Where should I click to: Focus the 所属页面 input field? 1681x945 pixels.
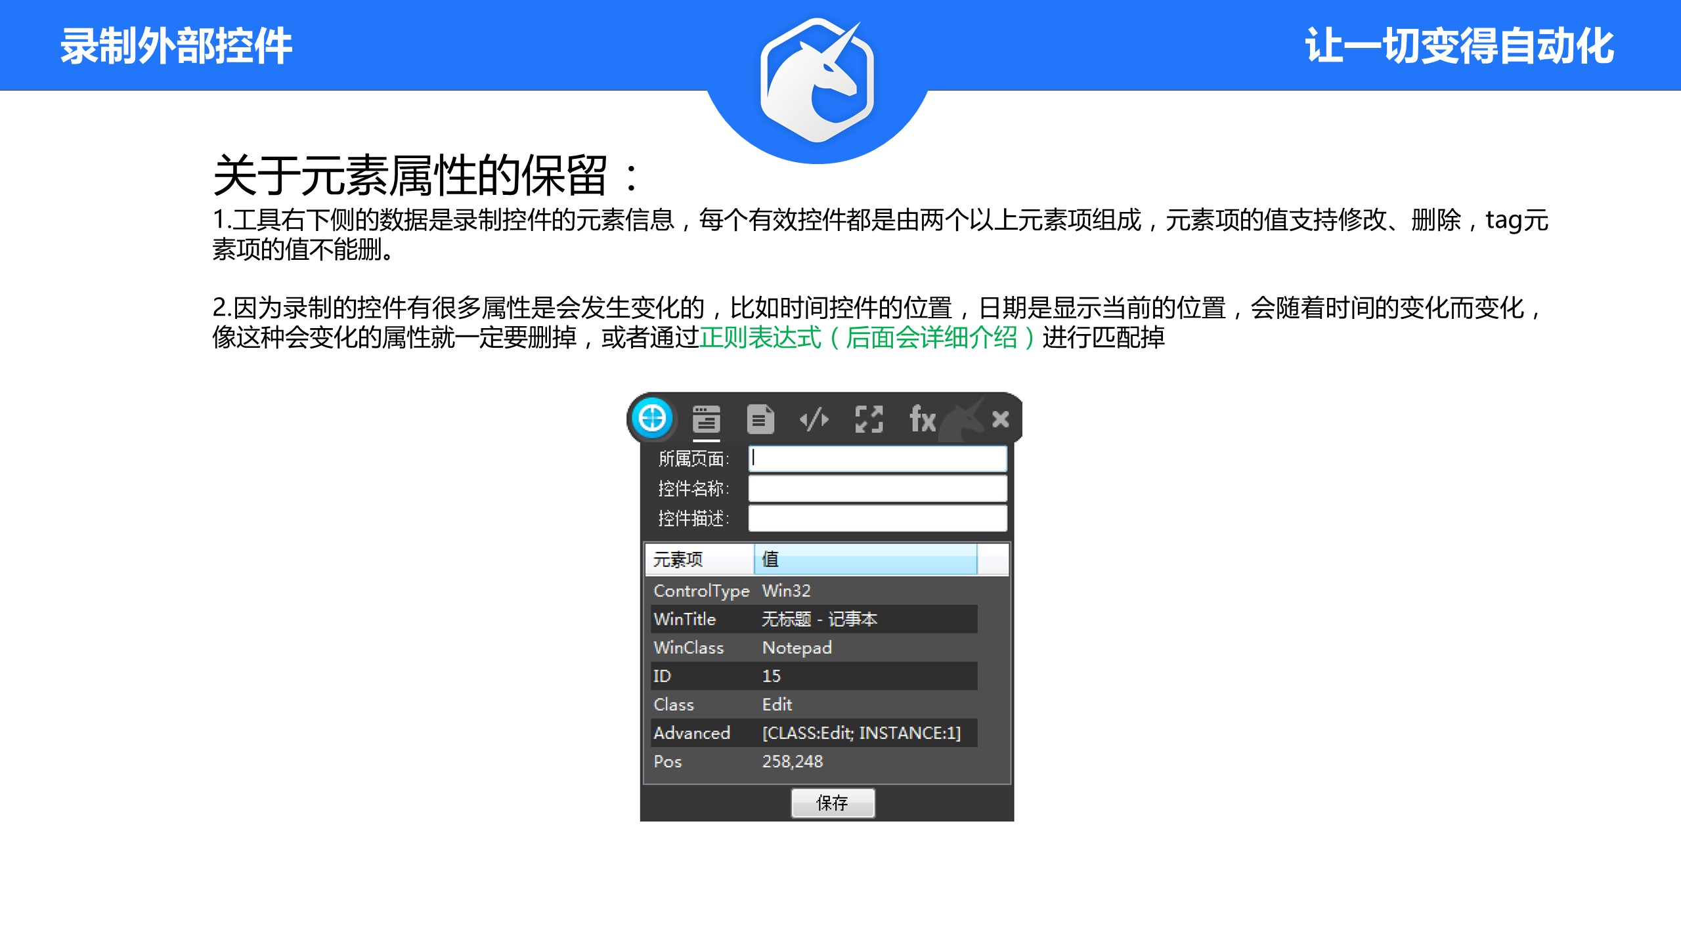point(877,459)
